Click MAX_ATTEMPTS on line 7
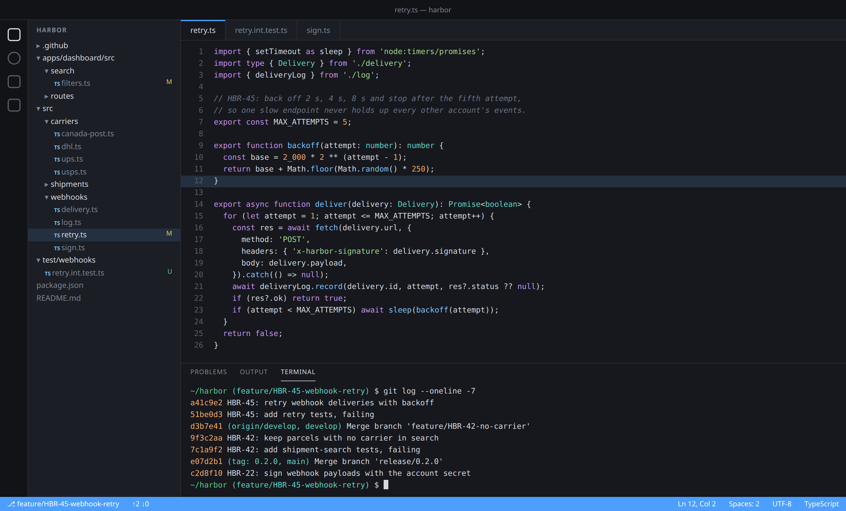 click(301, 122)
